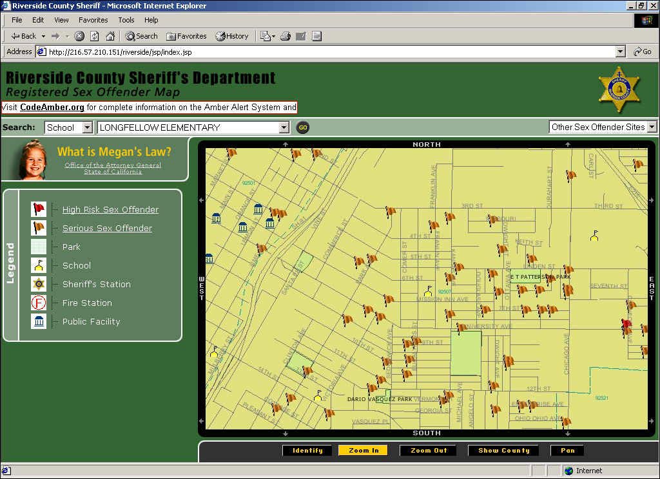
Task: Open the Tools menu
Action: [x=126, y=20]
